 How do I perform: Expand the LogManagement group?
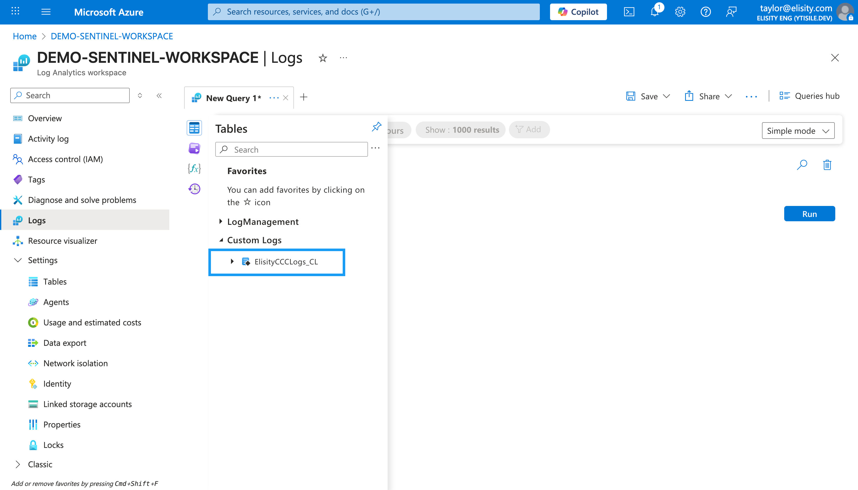click(221, 222)
